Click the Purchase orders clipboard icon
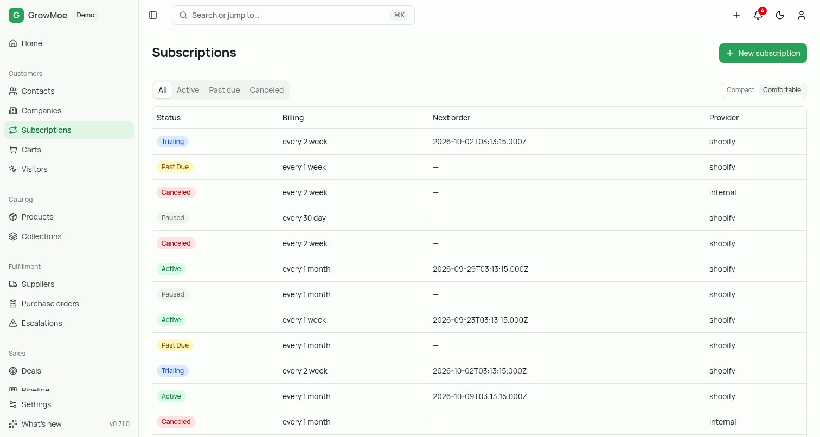820x437 pixels. [x=13, y=304]
